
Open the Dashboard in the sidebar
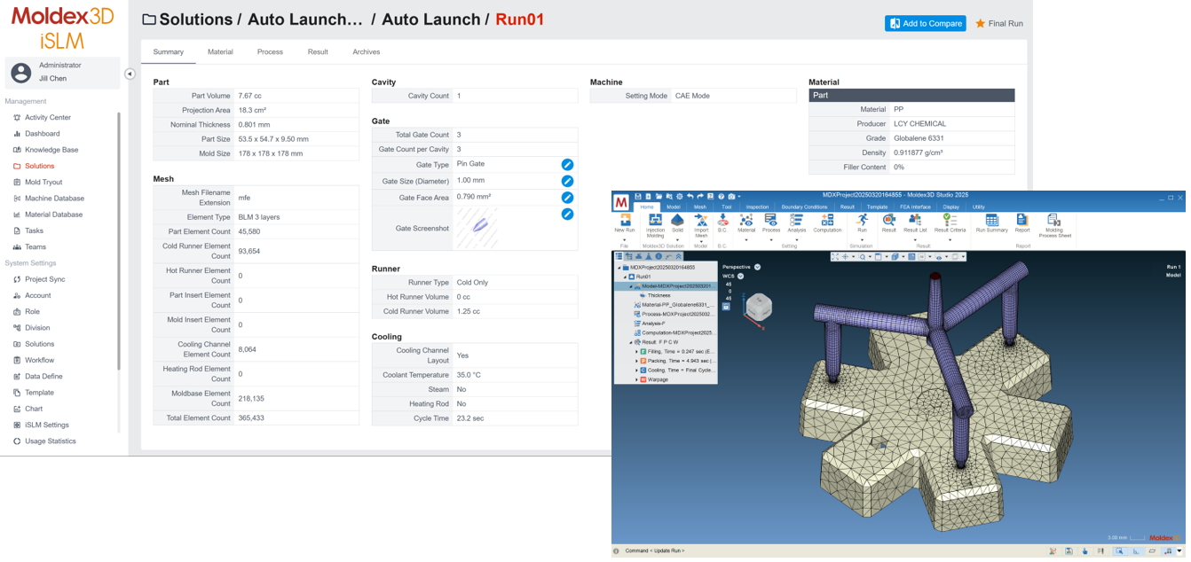42,134
